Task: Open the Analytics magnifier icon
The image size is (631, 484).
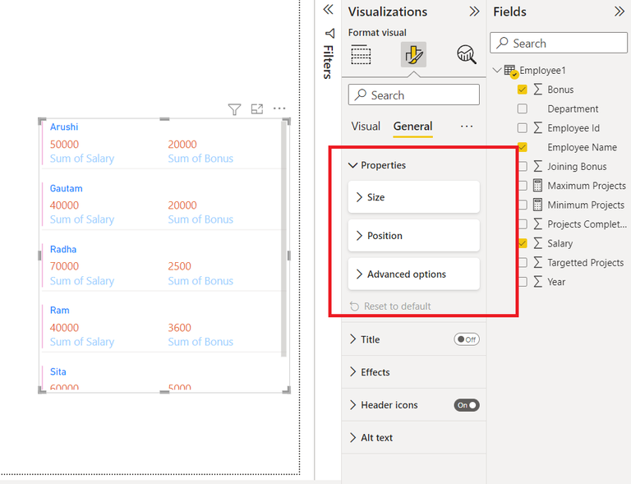Action: coord(467,54)
